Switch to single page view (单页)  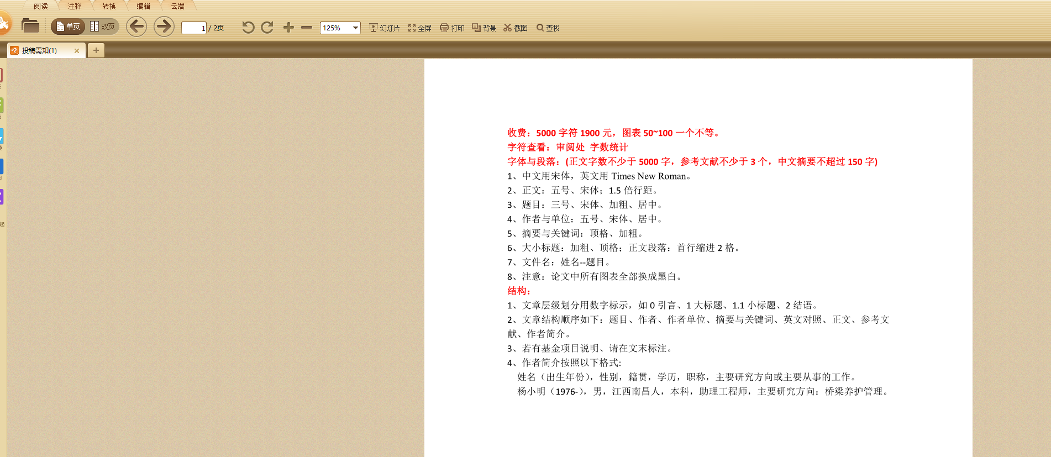tap(68, 27)
